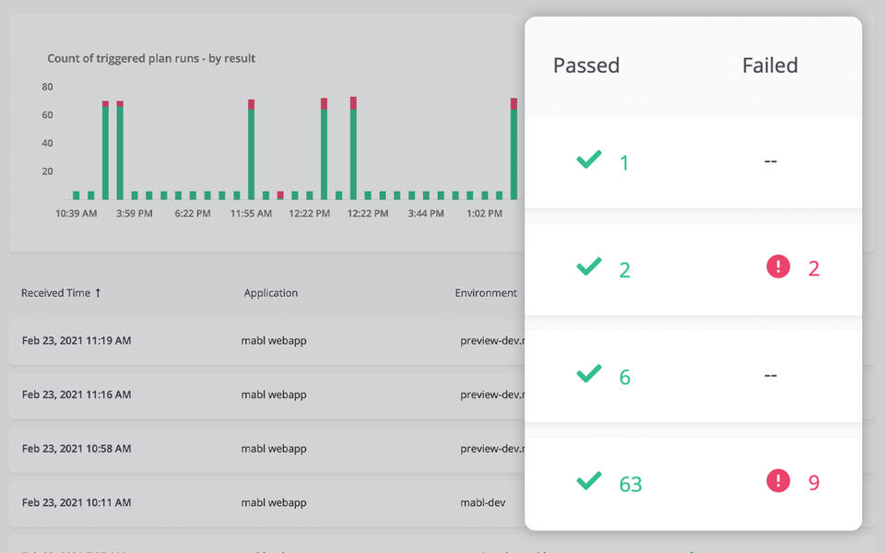Open the Feb 23, 2021 11:16 AM run
The width and height of the screenshot is (885, 553).
coord(77,394)
